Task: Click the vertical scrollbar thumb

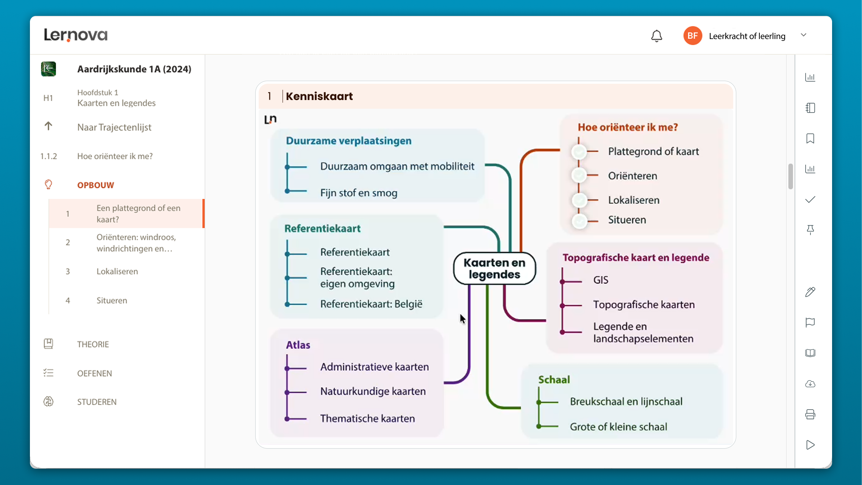Action: tap(790, 176)
